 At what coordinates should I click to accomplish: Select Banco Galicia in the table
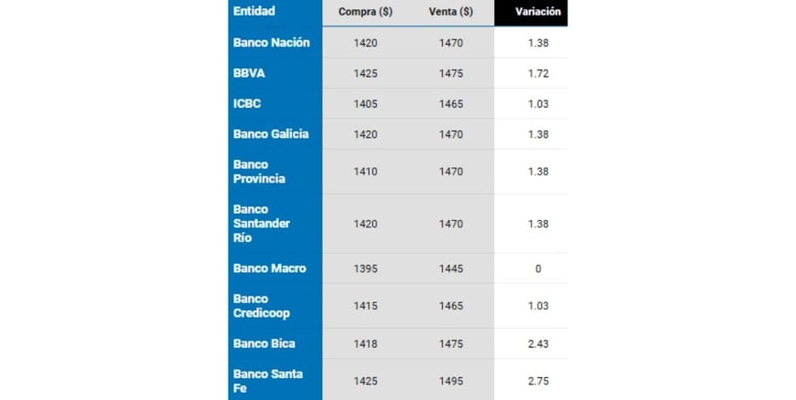271,133
